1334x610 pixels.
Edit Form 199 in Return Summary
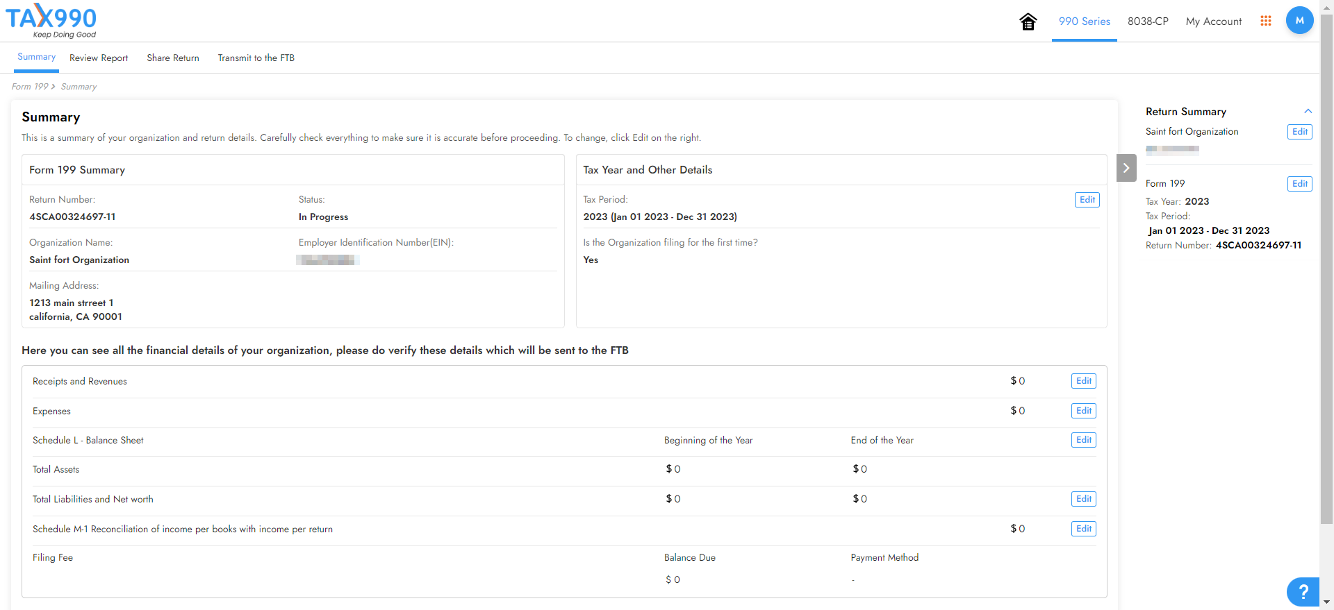[x=1300, y=184]
